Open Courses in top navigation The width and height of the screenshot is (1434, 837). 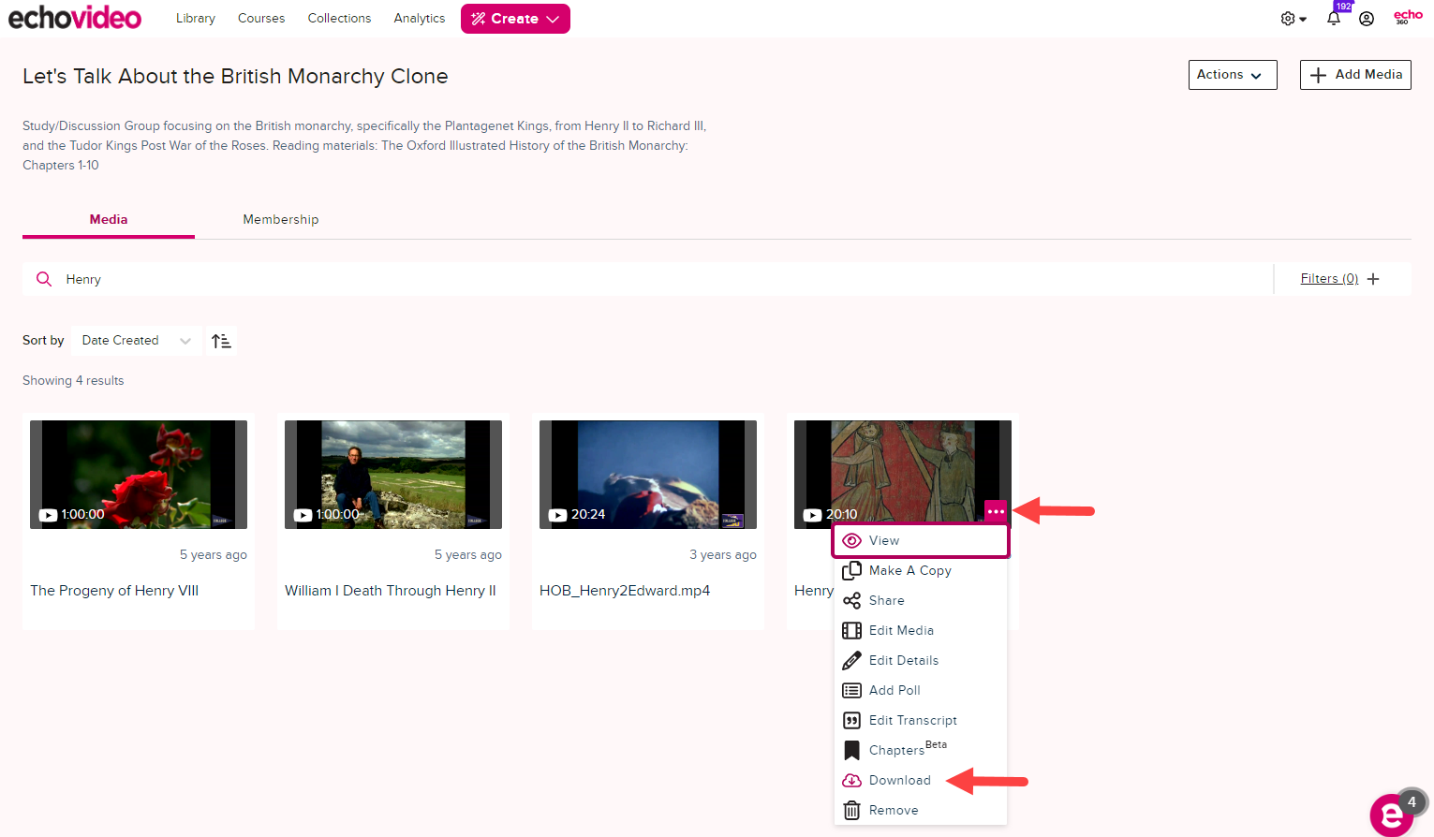tap(261, 18)
